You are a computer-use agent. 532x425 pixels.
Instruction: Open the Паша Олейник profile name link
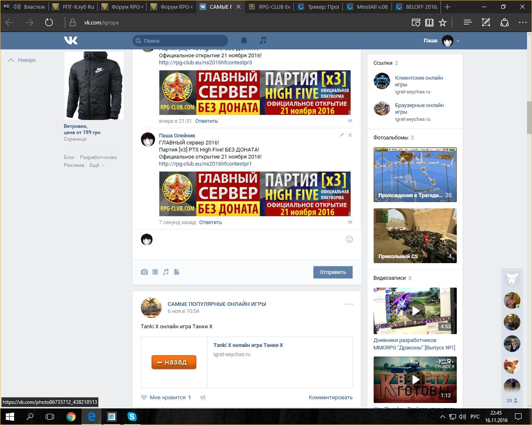(x=177, y=136)
